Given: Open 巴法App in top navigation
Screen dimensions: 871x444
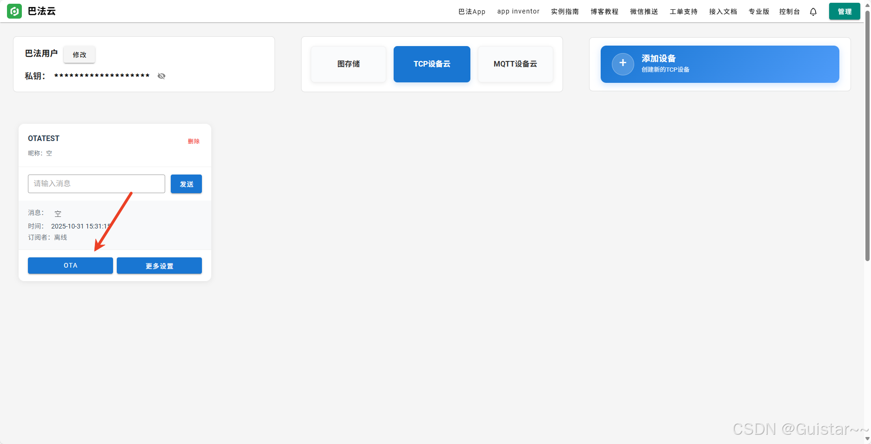Looking at the screenshot, I should 472,12.
